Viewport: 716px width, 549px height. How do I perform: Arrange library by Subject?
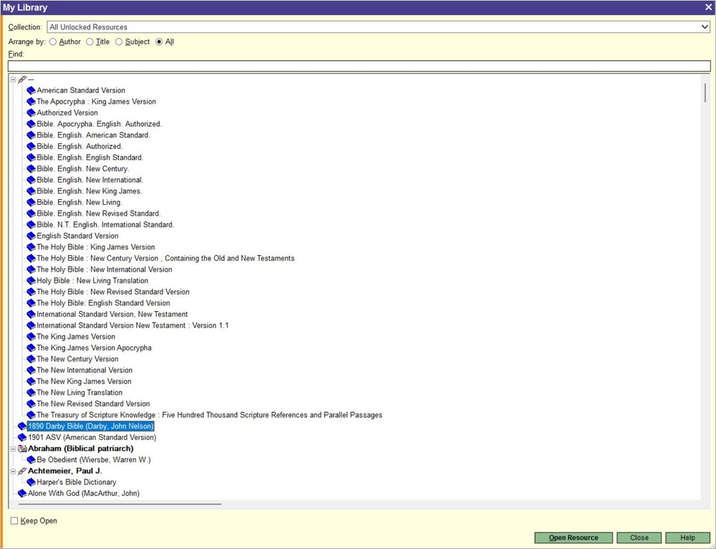119,42
